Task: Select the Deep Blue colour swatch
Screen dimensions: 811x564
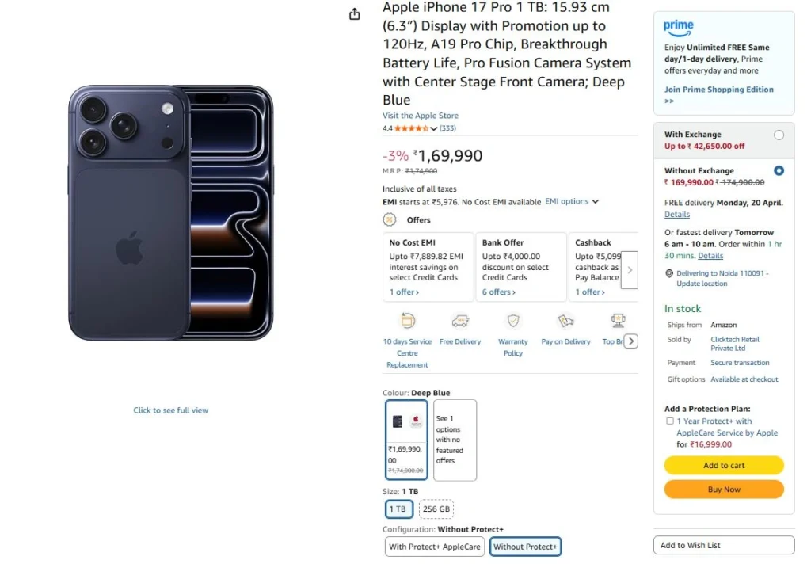Action: pyautogui.click(x=407, y=440)
